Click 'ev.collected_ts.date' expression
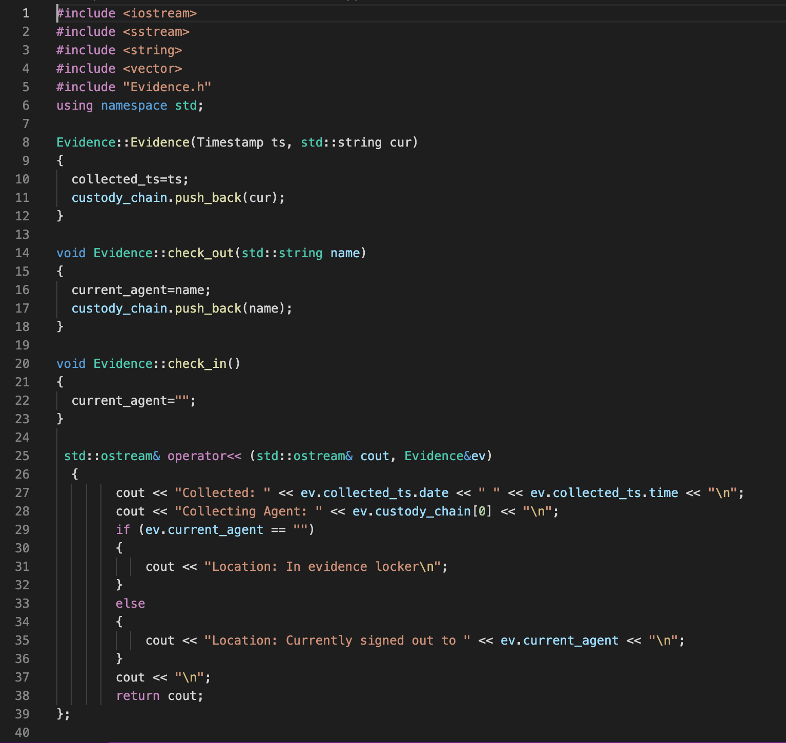The height and width of the screenshot is (743, 786). click(375, 493)
